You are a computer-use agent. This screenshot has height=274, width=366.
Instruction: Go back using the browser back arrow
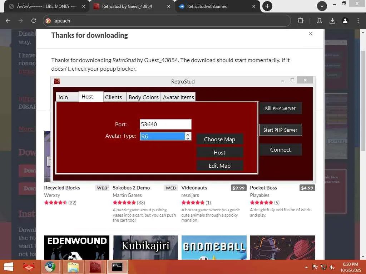click(8, 21)
